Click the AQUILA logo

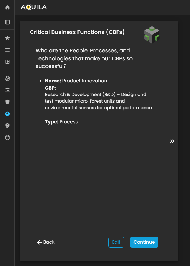coord(34,7)
